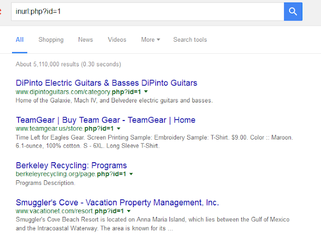Click dropdown arrow beside berkeleyrecycling.org URL

131,174
